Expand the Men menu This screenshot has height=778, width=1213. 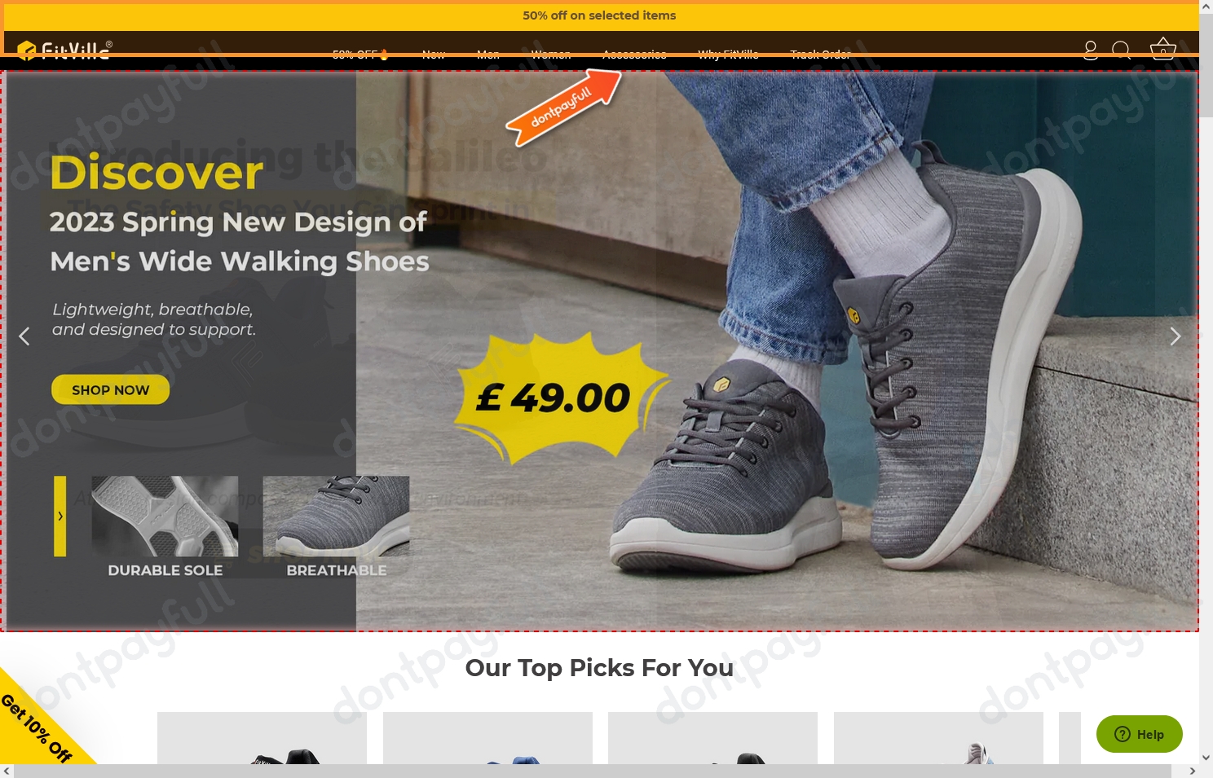488,55
